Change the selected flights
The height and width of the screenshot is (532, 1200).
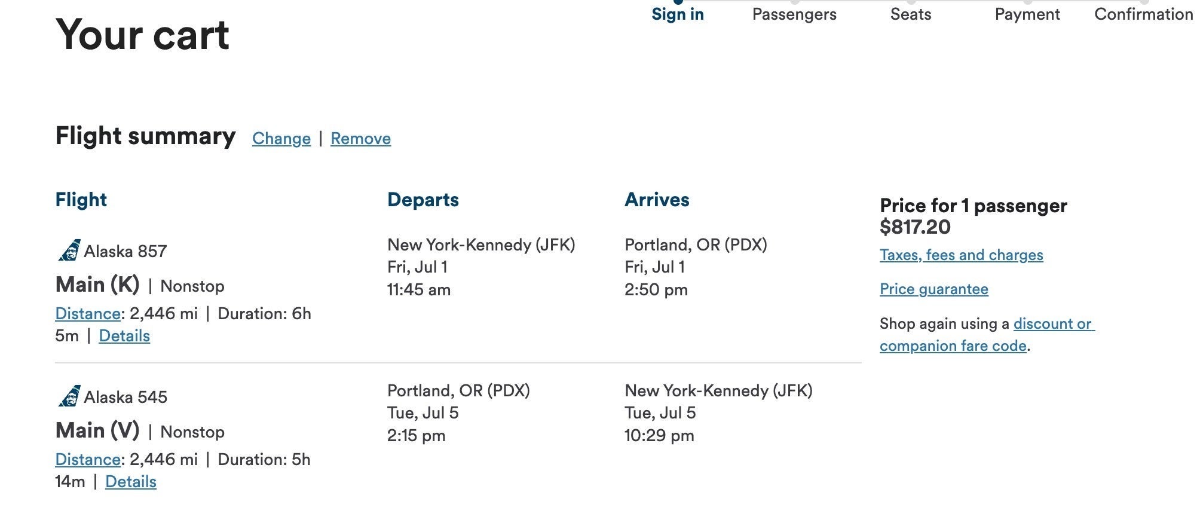pyautogui.click(x=281, y=138)
